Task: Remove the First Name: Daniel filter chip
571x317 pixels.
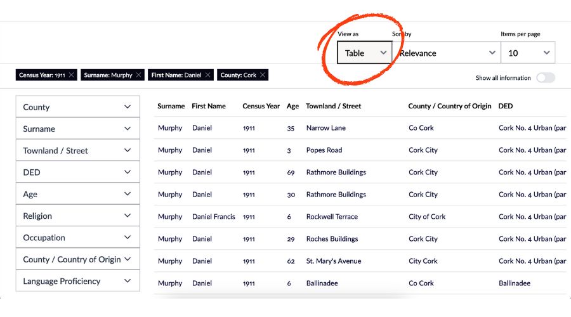Action: click(x=208, y=75)
